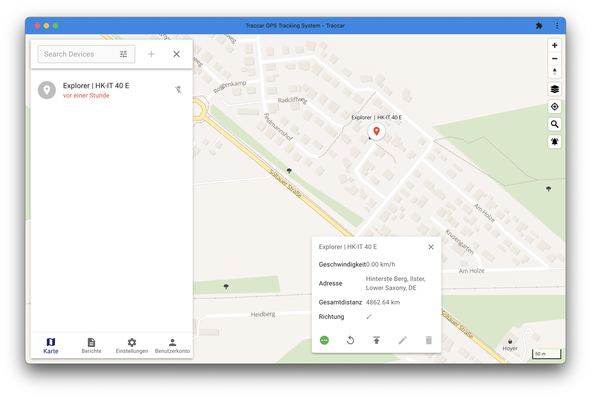Open the map search tool
This screenshot has width=591, height=397.
(554, 124)
